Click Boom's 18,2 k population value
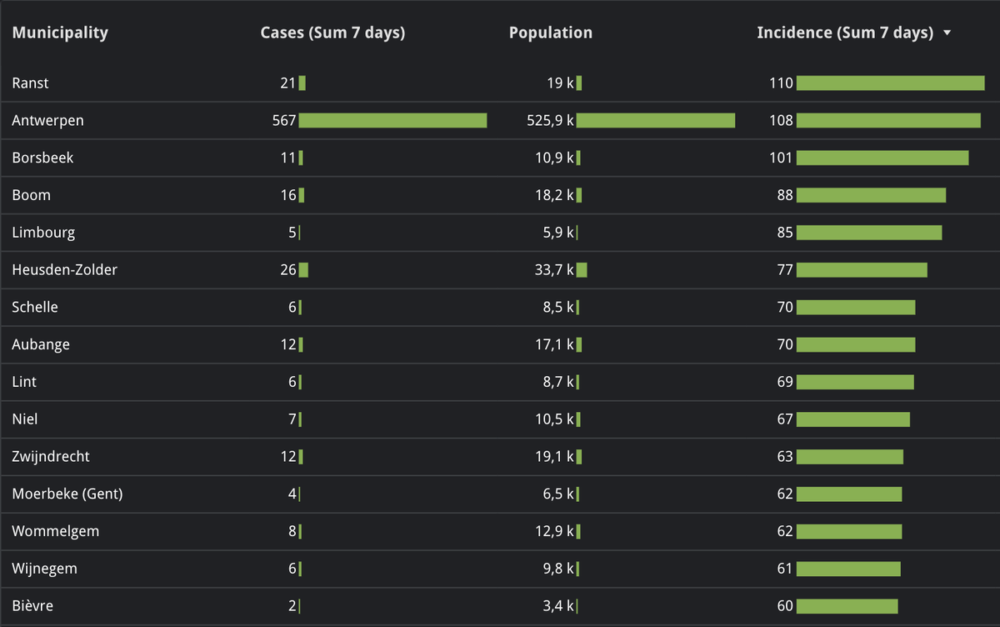The width and height of the screenshot is (1000, 627). click(x=555, y=195)
